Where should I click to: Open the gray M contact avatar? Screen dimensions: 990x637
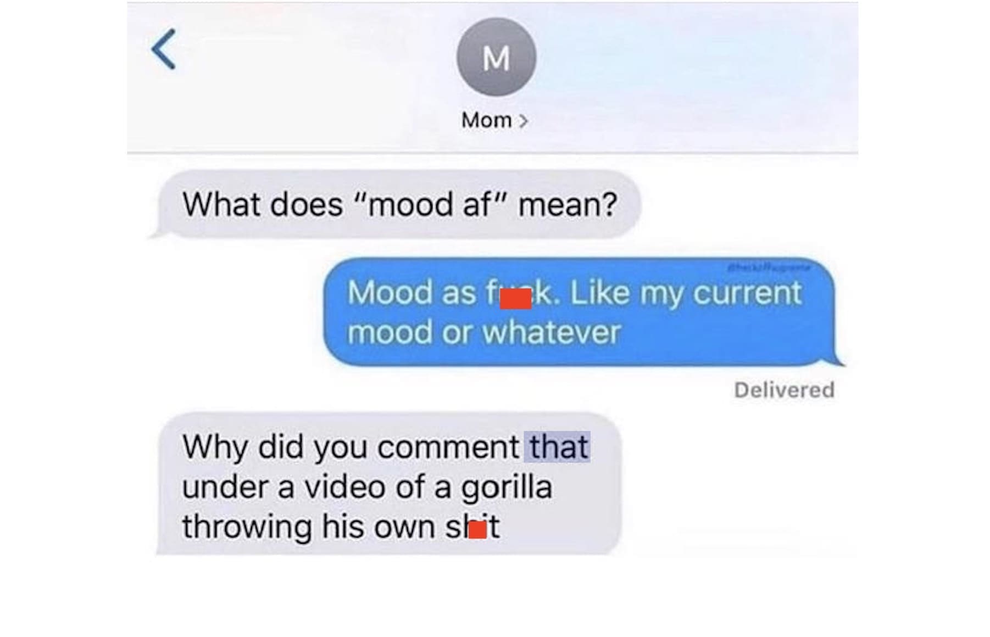click(496, 57)
